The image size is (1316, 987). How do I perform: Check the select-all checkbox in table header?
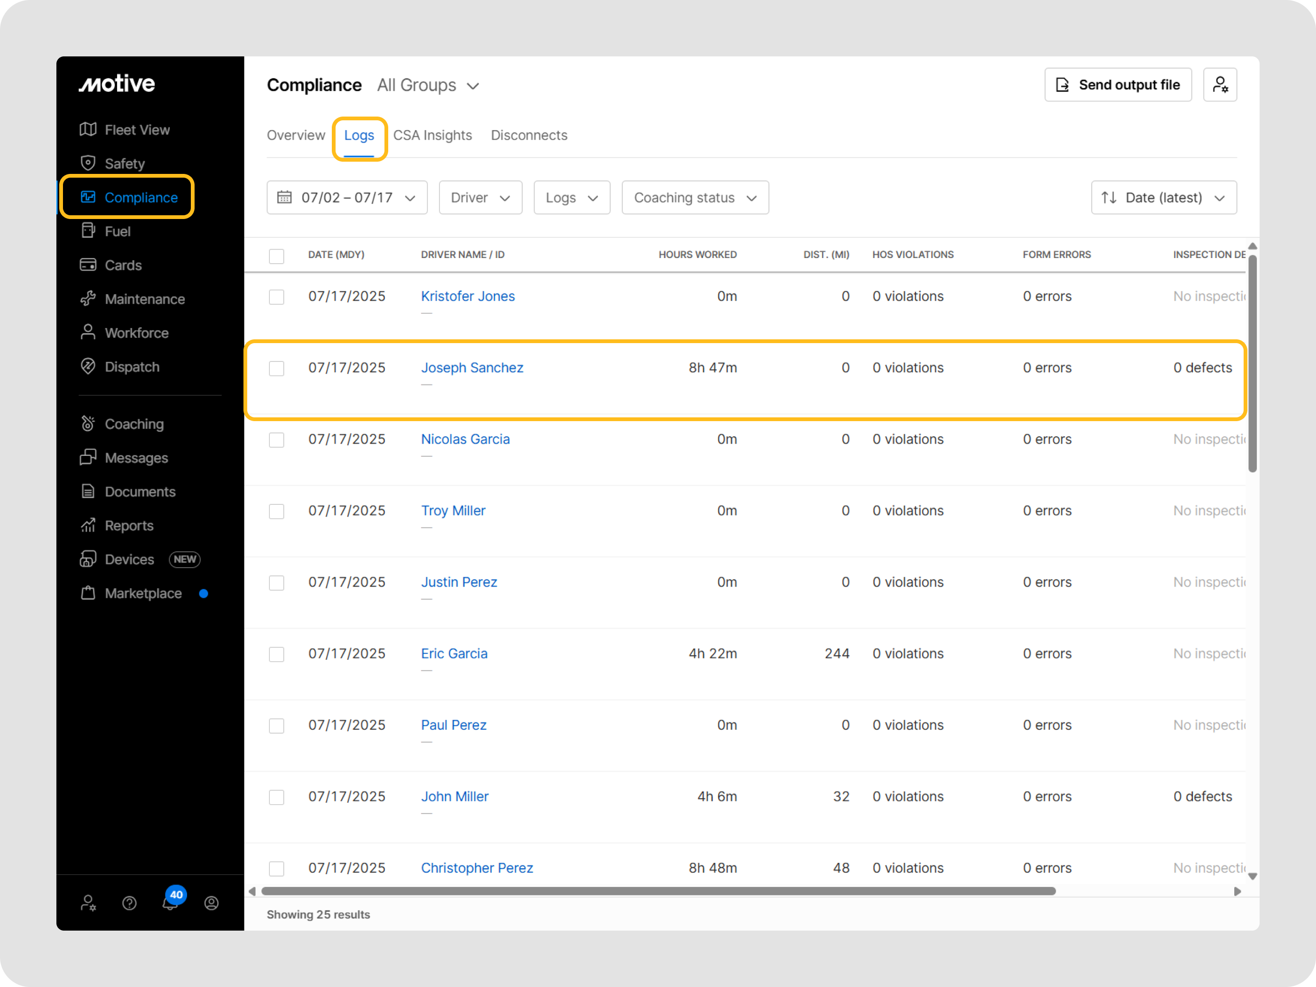coord(276,256)
